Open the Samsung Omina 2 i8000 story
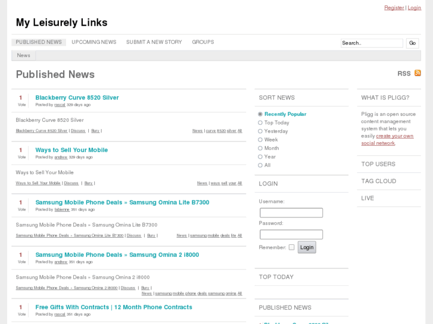 click(x=117, y=255)
